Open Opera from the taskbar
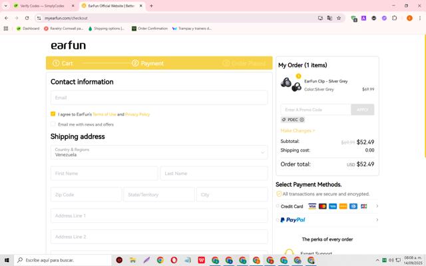Screen dimensions: 426x266 click(174, 260)
